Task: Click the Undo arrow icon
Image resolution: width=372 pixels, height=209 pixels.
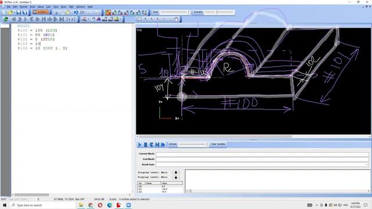Action: click(76, 12)
